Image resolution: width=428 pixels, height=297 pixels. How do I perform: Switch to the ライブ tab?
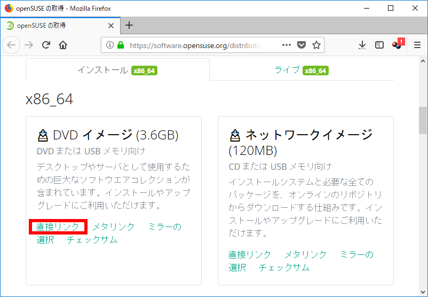(302, 70)
